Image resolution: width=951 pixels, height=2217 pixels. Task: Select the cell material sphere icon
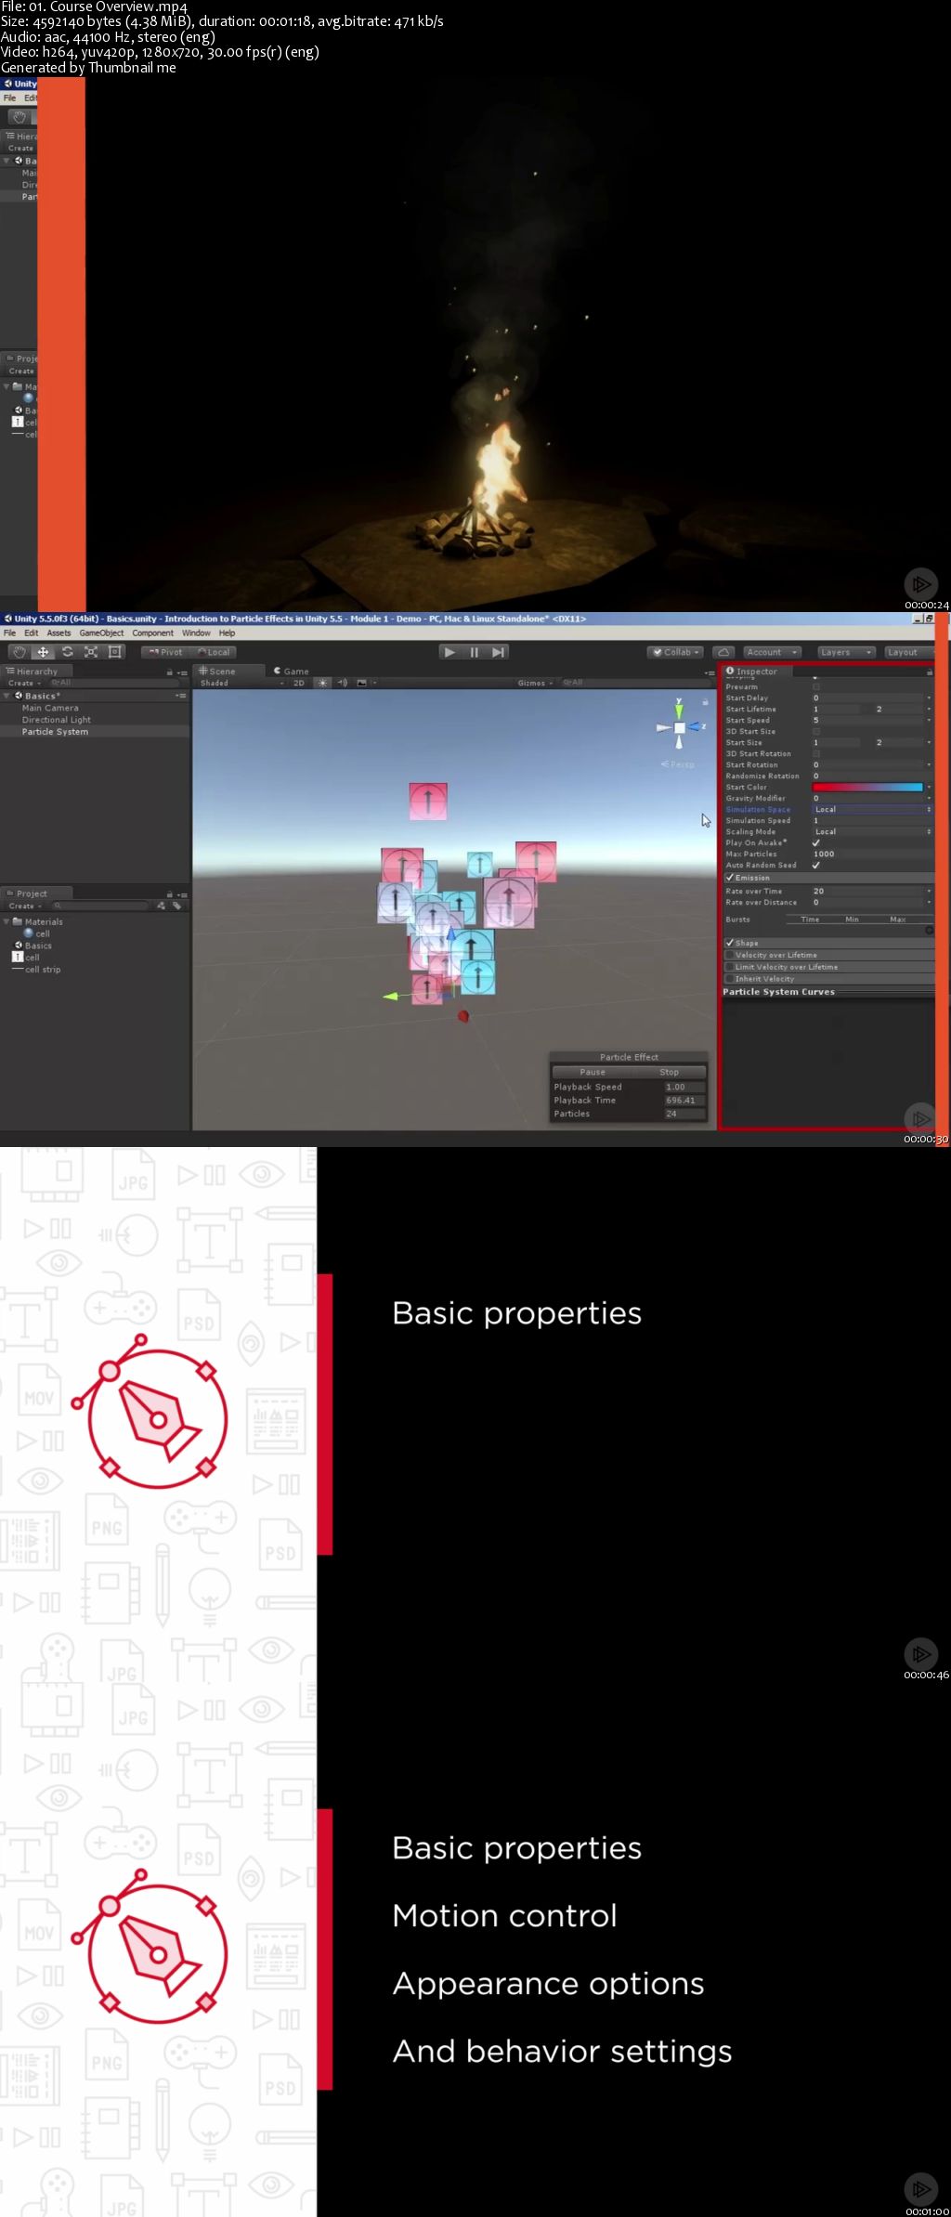pyautogui.click(x=29, y=933)
